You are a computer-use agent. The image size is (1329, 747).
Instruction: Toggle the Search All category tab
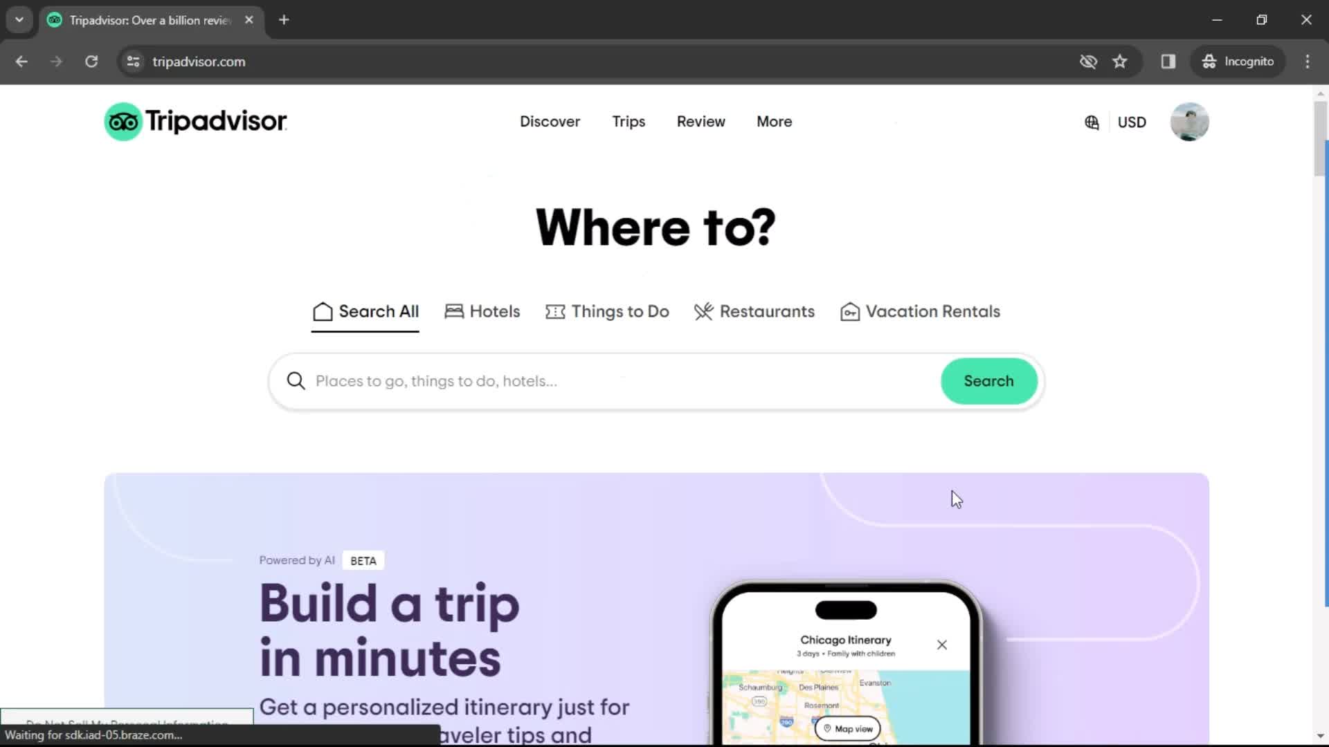pos(366,311)
